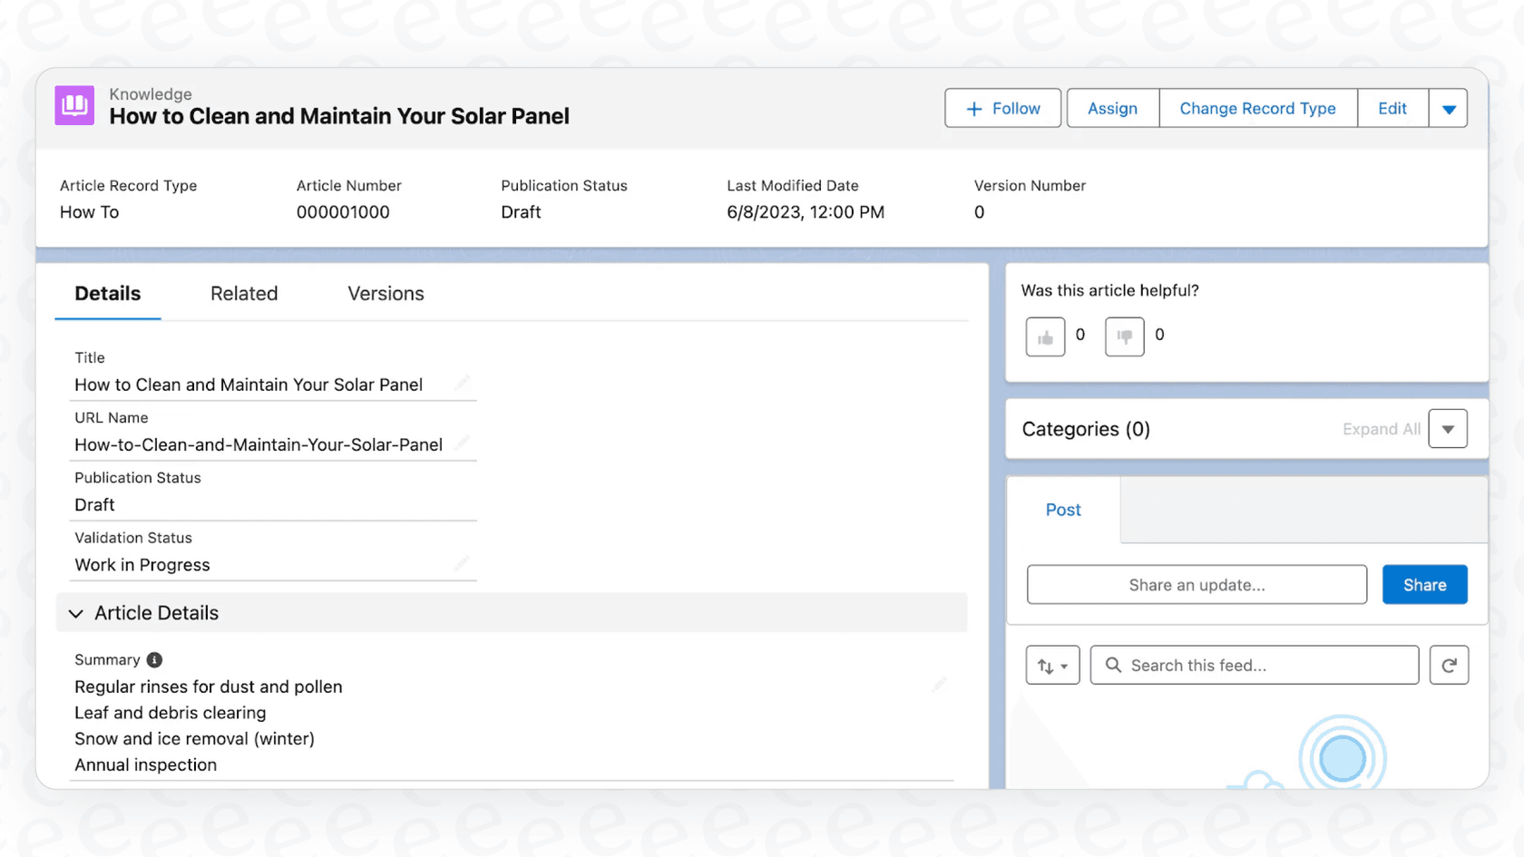Click the Change Record Type button

click(1257, 108)
